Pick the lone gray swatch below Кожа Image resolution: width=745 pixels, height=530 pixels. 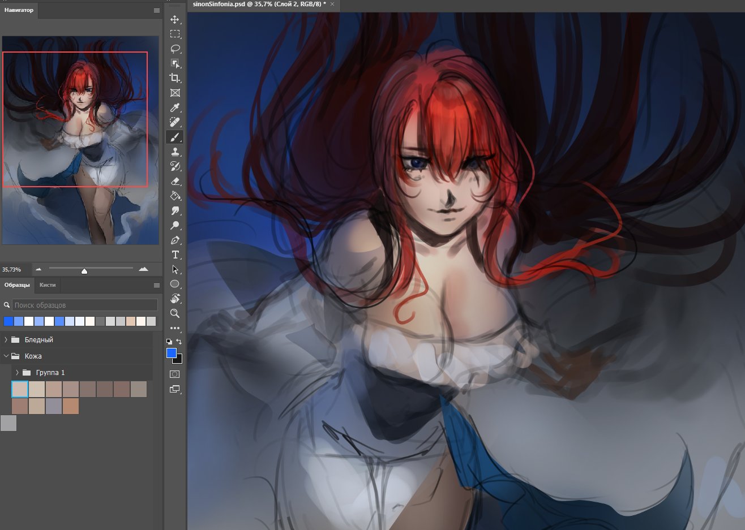(8, 423)
